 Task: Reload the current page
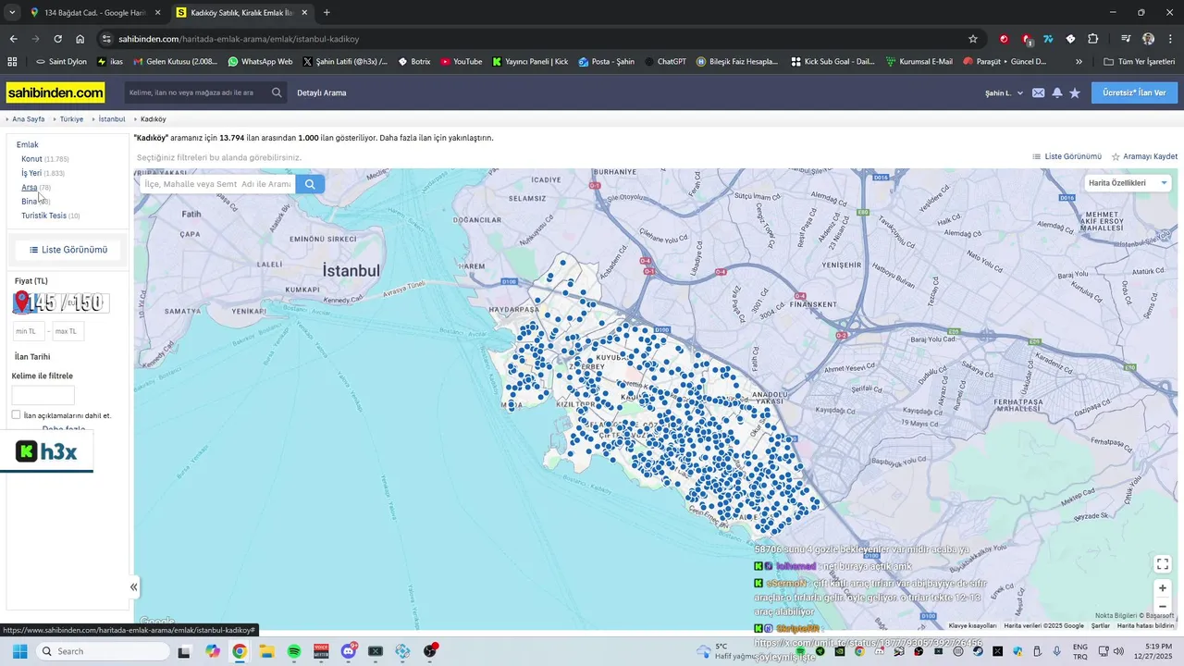(x=57, y=39)
